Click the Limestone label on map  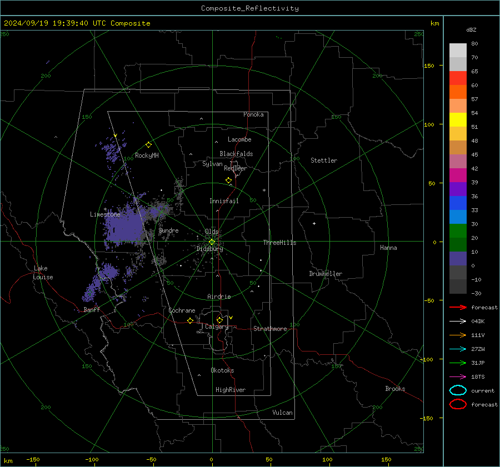pyautogui.click(x=105, y=214)
